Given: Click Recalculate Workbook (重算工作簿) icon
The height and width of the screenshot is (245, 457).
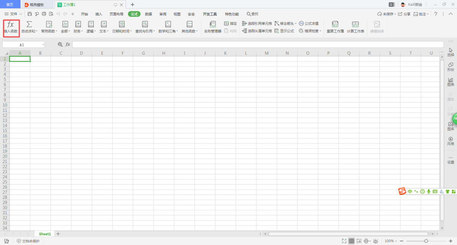Looking at the screenshot, I should pos(335,27).
